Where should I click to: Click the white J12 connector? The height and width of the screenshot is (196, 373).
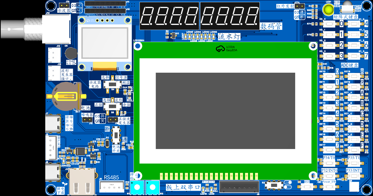click(54, 55)
